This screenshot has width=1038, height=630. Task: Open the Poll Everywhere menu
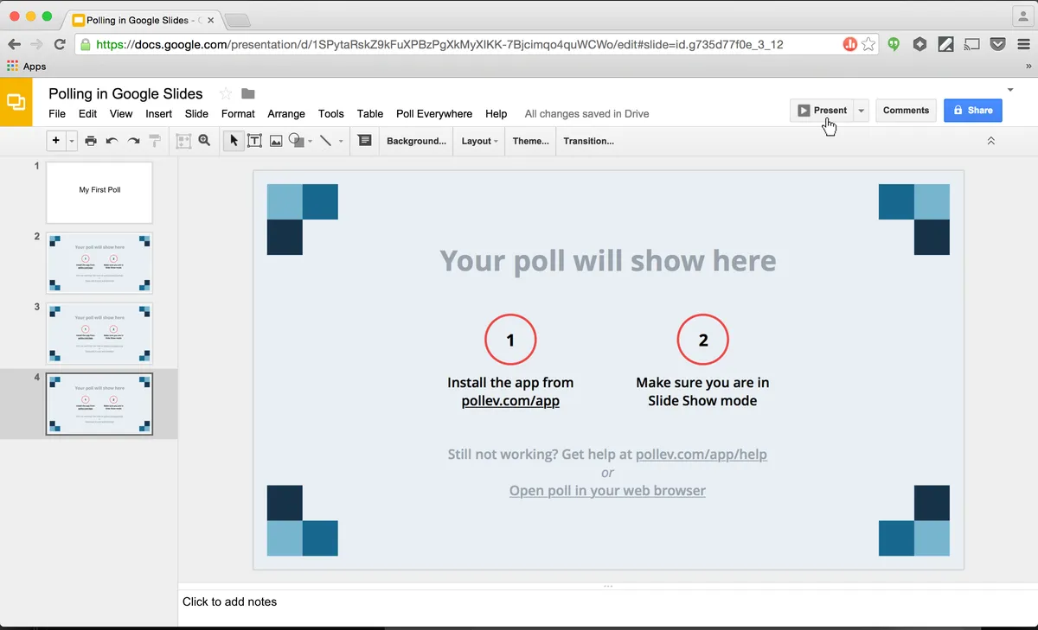[x=434, y=113]
